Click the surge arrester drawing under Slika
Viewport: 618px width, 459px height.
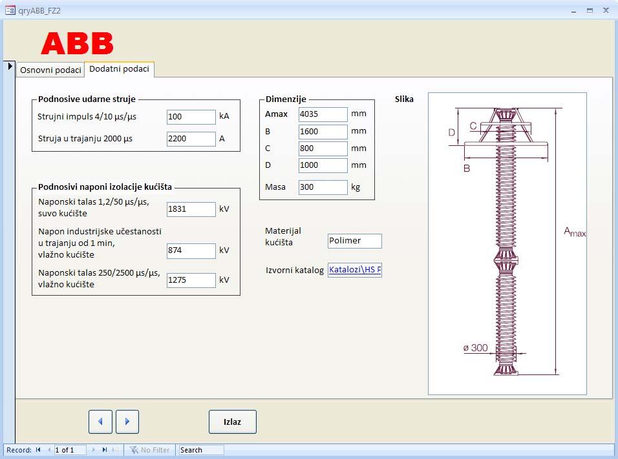[x=507, y=243]
